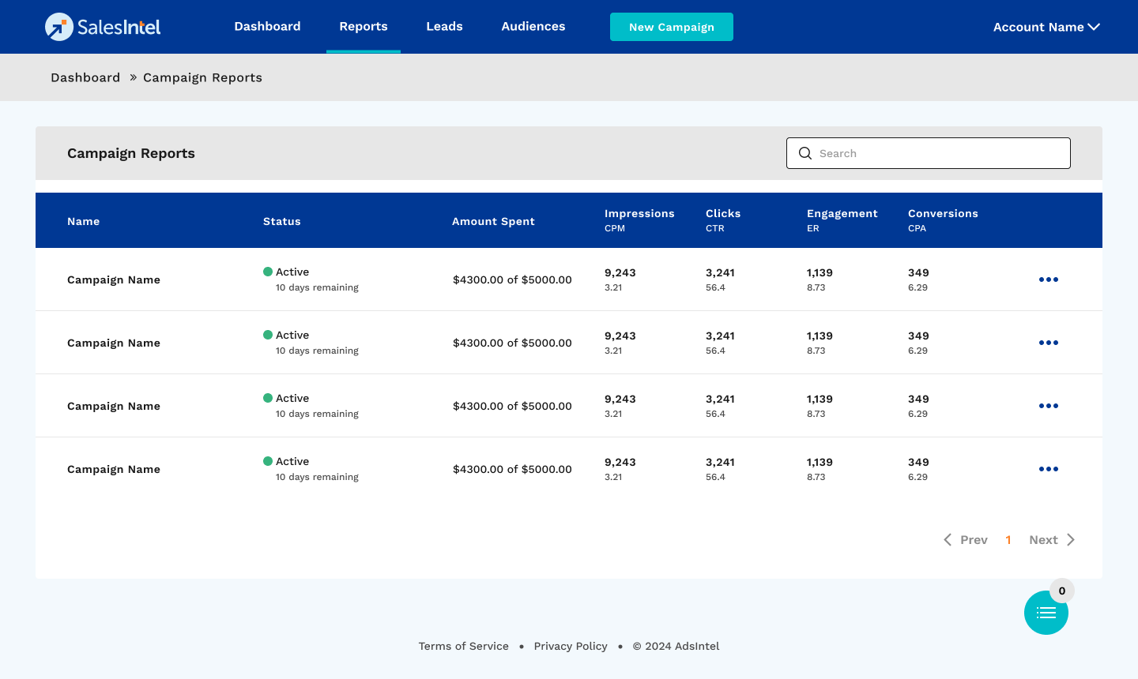Open the Terms of Service link
The image size is (1138, 679).
[x=463, y=646]
